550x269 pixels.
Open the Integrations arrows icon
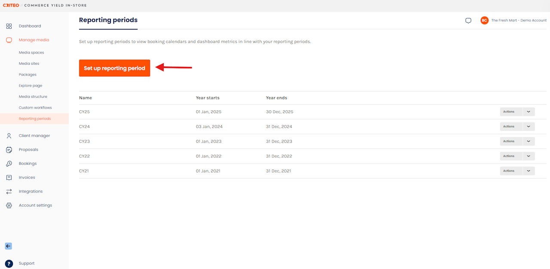click(x=9, y=191)
